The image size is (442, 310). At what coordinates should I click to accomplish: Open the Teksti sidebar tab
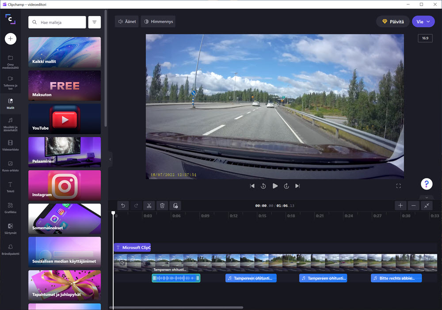tap(10, 186)
